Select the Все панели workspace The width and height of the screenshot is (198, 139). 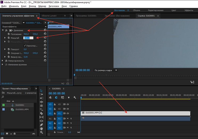pos(119,10)
